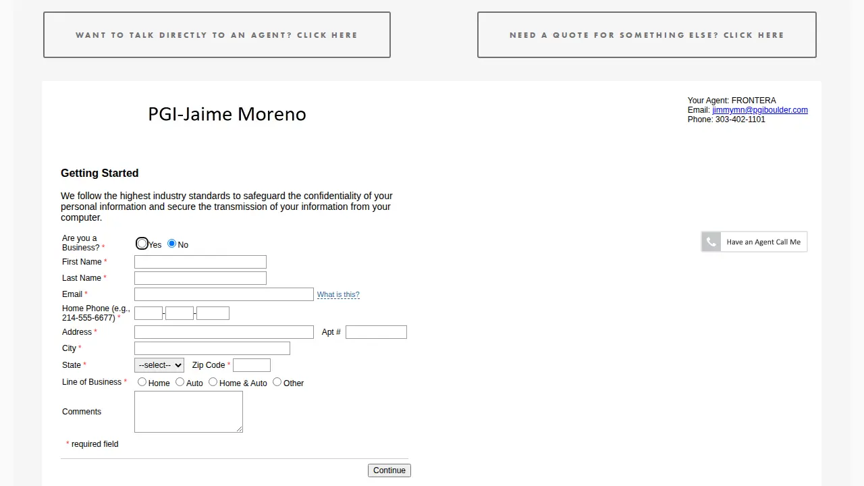The width and height of the screenshot is (864, 486).
Task: Choose Home as Line of Business
Action: [142, 382]
